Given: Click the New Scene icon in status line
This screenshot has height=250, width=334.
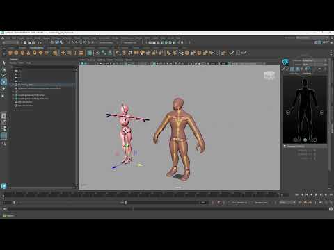Looking at the screenshot, I should coord(26,42).
